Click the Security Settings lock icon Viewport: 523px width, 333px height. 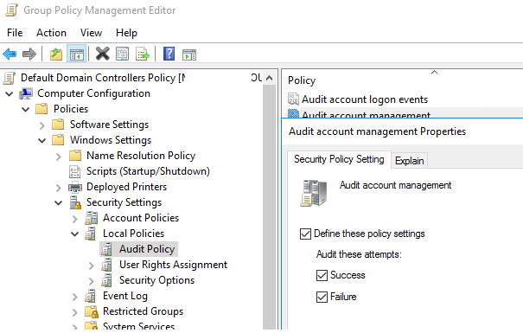[75, 202]
